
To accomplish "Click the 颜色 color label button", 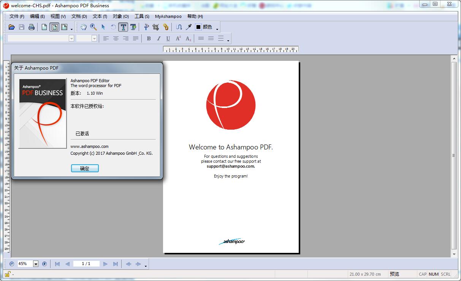I will pyautogui.click(x=208, y=27).
